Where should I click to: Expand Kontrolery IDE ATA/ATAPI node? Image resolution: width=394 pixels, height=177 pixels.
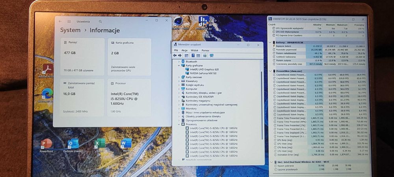click(178, 97)
